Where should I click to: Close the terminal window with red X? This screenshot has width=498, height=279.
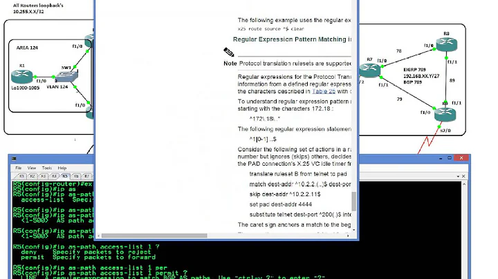(461, 158)
